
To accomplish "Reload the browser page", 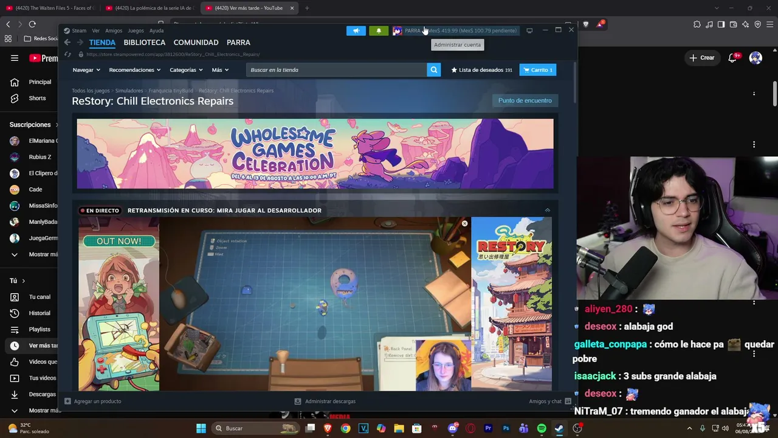I will point(32,24).
